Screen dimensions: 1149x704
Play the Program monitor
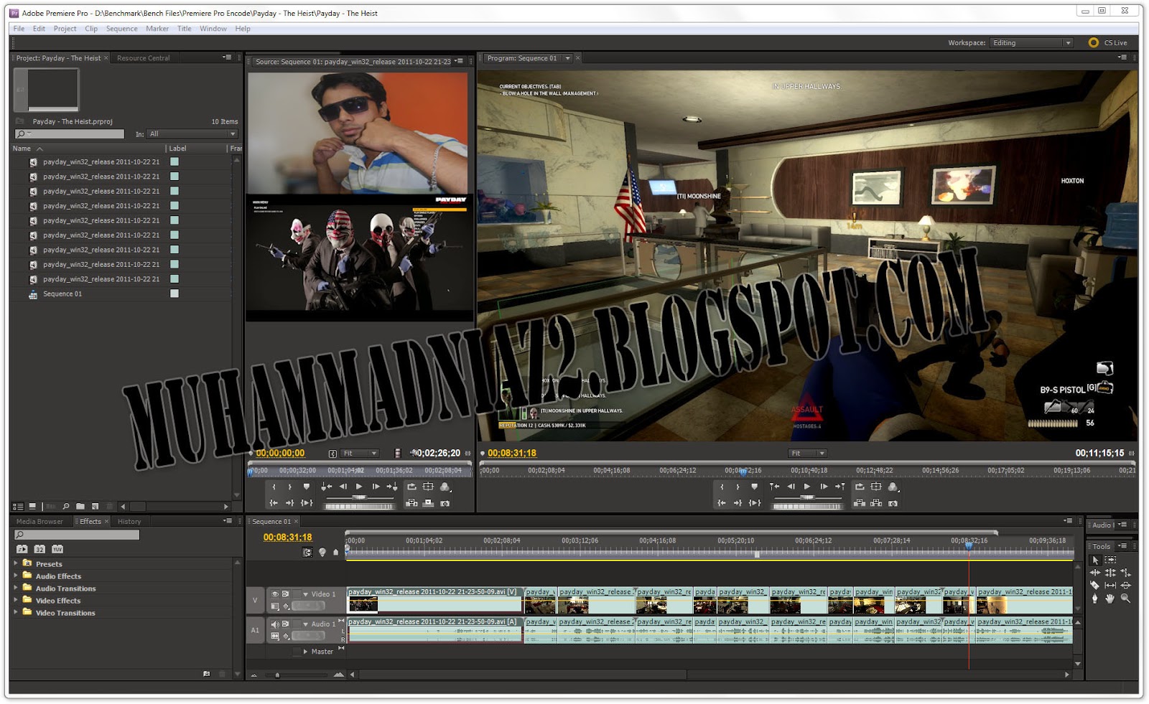click(807, 487)
